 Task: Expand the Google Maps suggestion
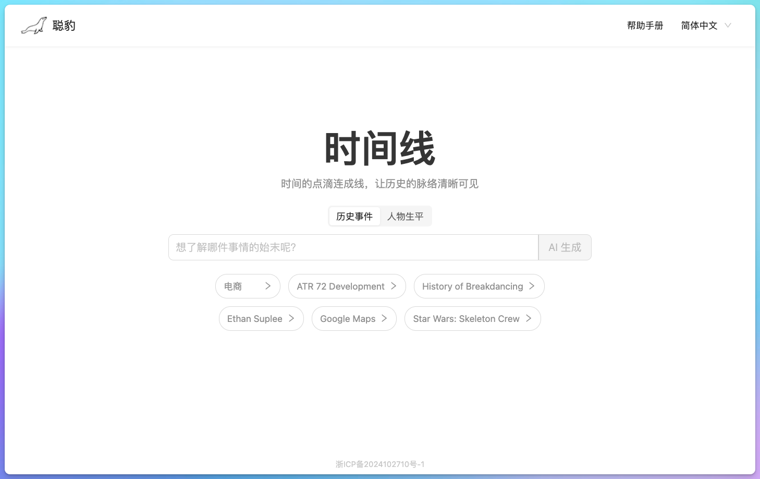pos(354,318)
